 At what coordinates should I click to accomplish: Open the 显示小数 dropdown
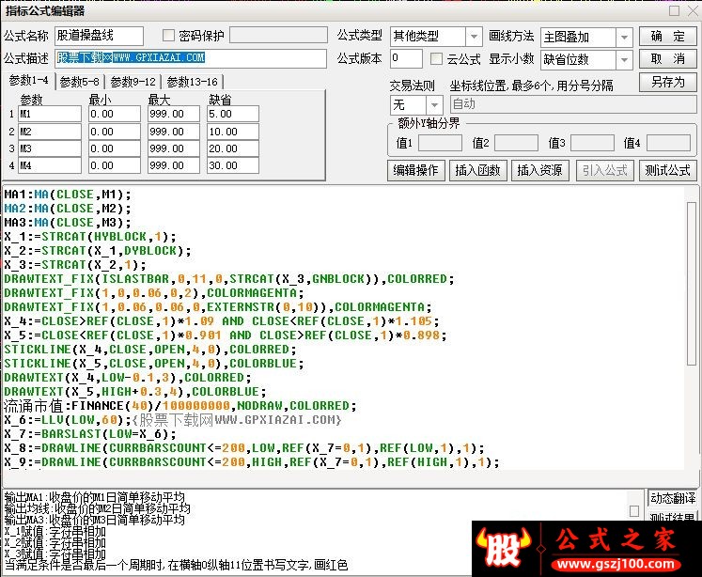coord(624,59)
